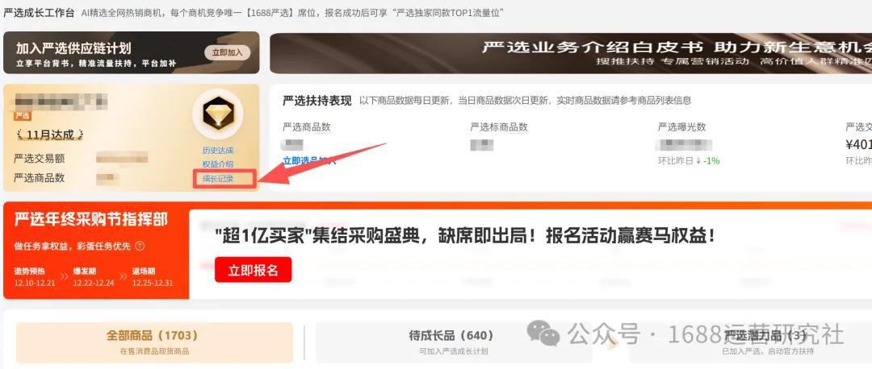Screen dimensions: 872x369
Task: Click the 造势预热 12.10-12.21 stage
Action: click(x=35, y=277)
